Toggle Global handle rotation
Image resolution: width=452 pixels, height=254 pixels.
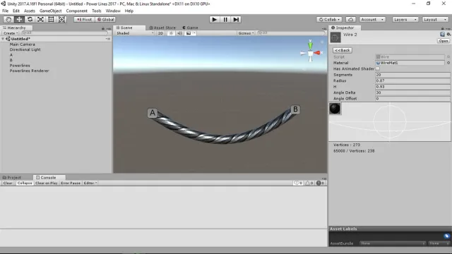click(105, 20)
